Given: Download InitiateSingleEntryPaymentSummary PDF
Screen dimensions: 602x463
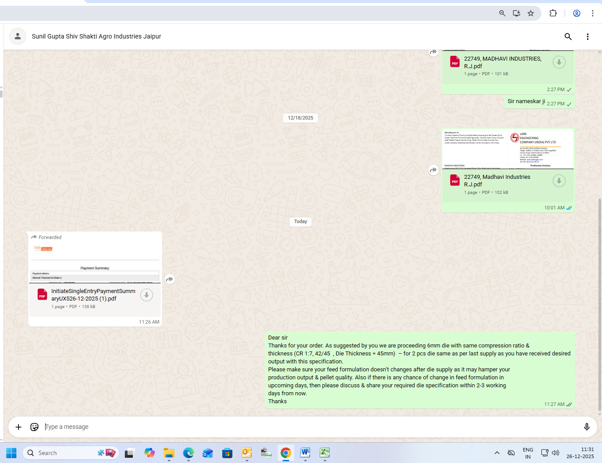Looking at the screenshot, I should (147, 295).
